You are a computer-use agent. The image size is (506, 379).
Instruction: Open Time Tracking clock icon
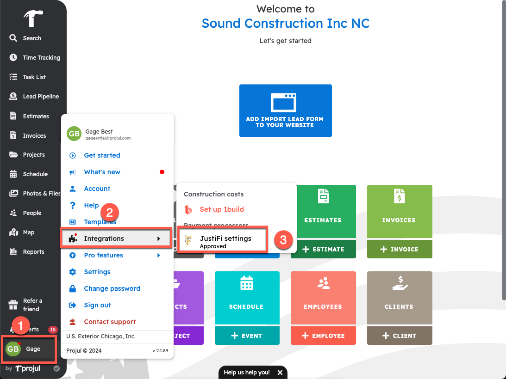click(13, 58)
